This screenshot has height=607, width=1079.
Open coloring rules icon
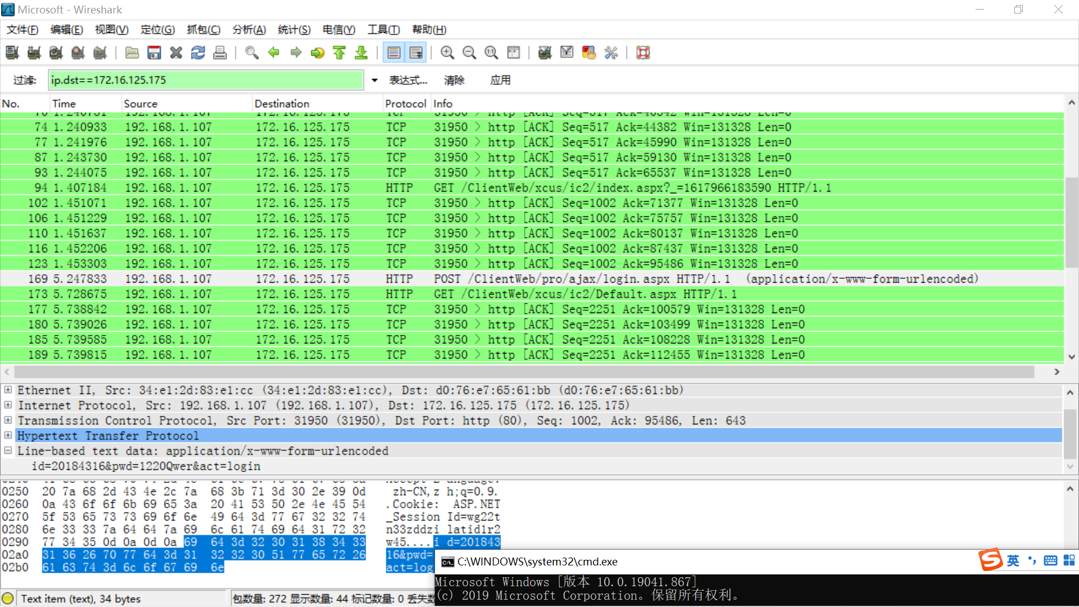[x=589, y=53]
